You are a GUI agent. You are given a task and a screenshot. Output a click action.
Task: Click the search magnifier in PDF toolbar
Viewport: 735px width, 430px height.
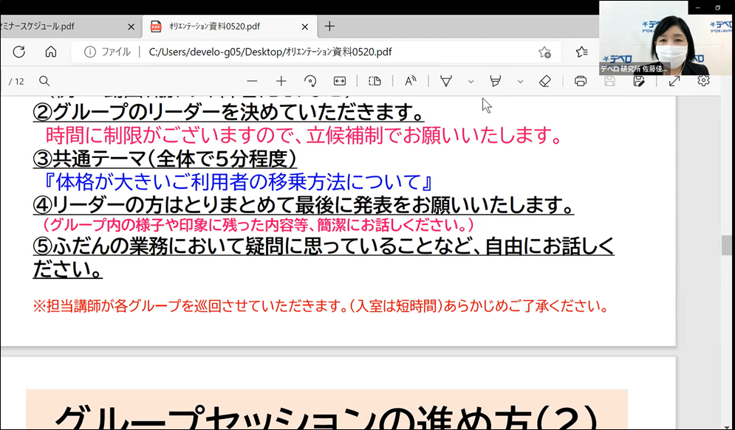(x=44, y=81)
